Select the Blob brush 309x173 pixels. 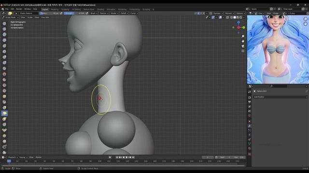point(4,63)
